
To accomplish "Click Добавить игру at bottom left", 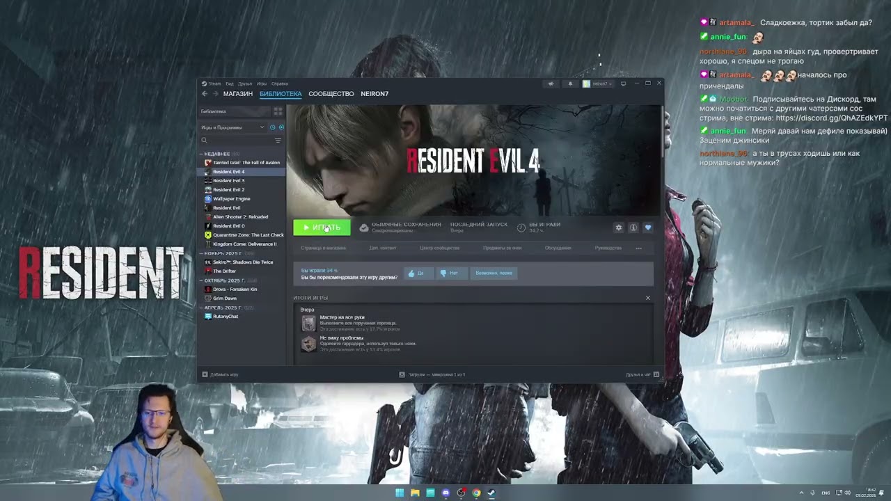I will [x=220, y=374].
